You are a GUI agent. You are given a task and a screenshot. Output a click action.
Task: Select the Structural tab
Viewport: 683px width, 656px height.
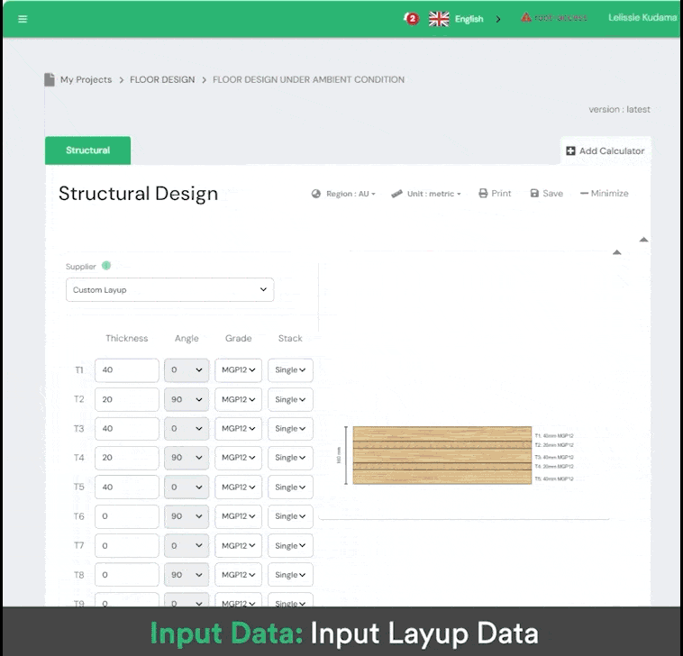point(88,150)
